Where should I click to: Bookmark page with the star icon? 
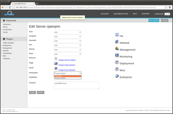click(x=166, y=8)
